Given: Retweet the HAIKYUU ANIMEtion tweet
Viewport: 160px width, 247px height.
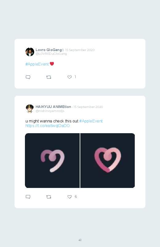Looking at the screenshot, I should (49, 197).
